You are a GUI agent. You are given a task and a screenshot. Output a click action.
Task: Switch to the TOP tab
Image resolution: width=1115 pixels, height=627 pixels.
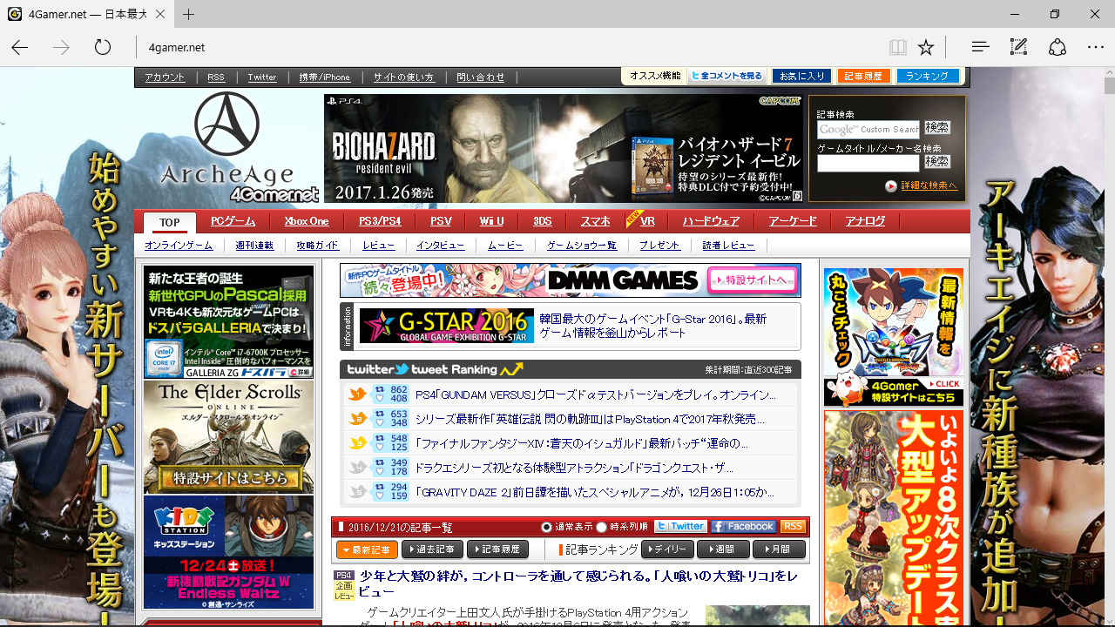tap(169, 222)
